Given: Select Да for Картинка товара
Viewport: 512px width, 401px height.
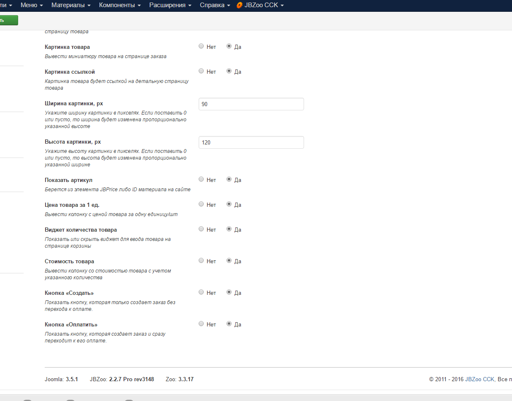Looking at the screenshot, I should [x=229, y=46].
